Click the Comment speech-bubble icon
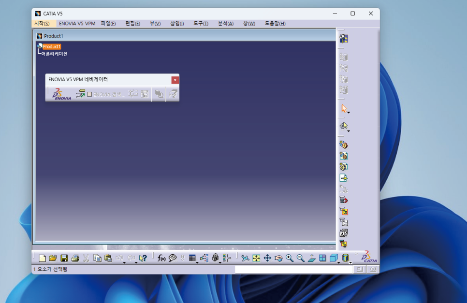The image size is (467, 303). click(x=173, y=258)
